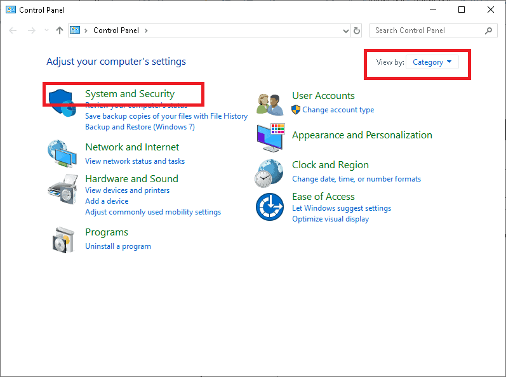
Task: Open System and Security
Action: 130,93
